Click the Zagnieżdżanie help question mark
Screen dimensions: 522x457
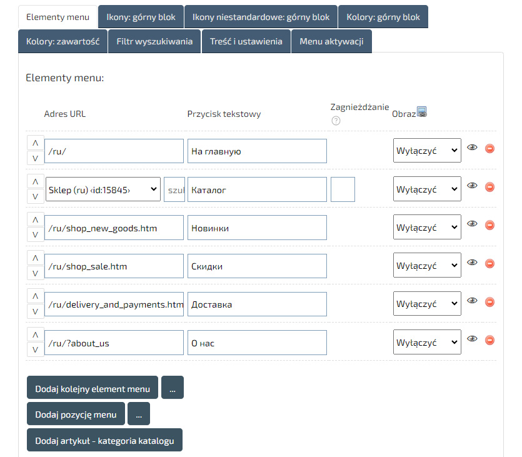pos(336,121)
